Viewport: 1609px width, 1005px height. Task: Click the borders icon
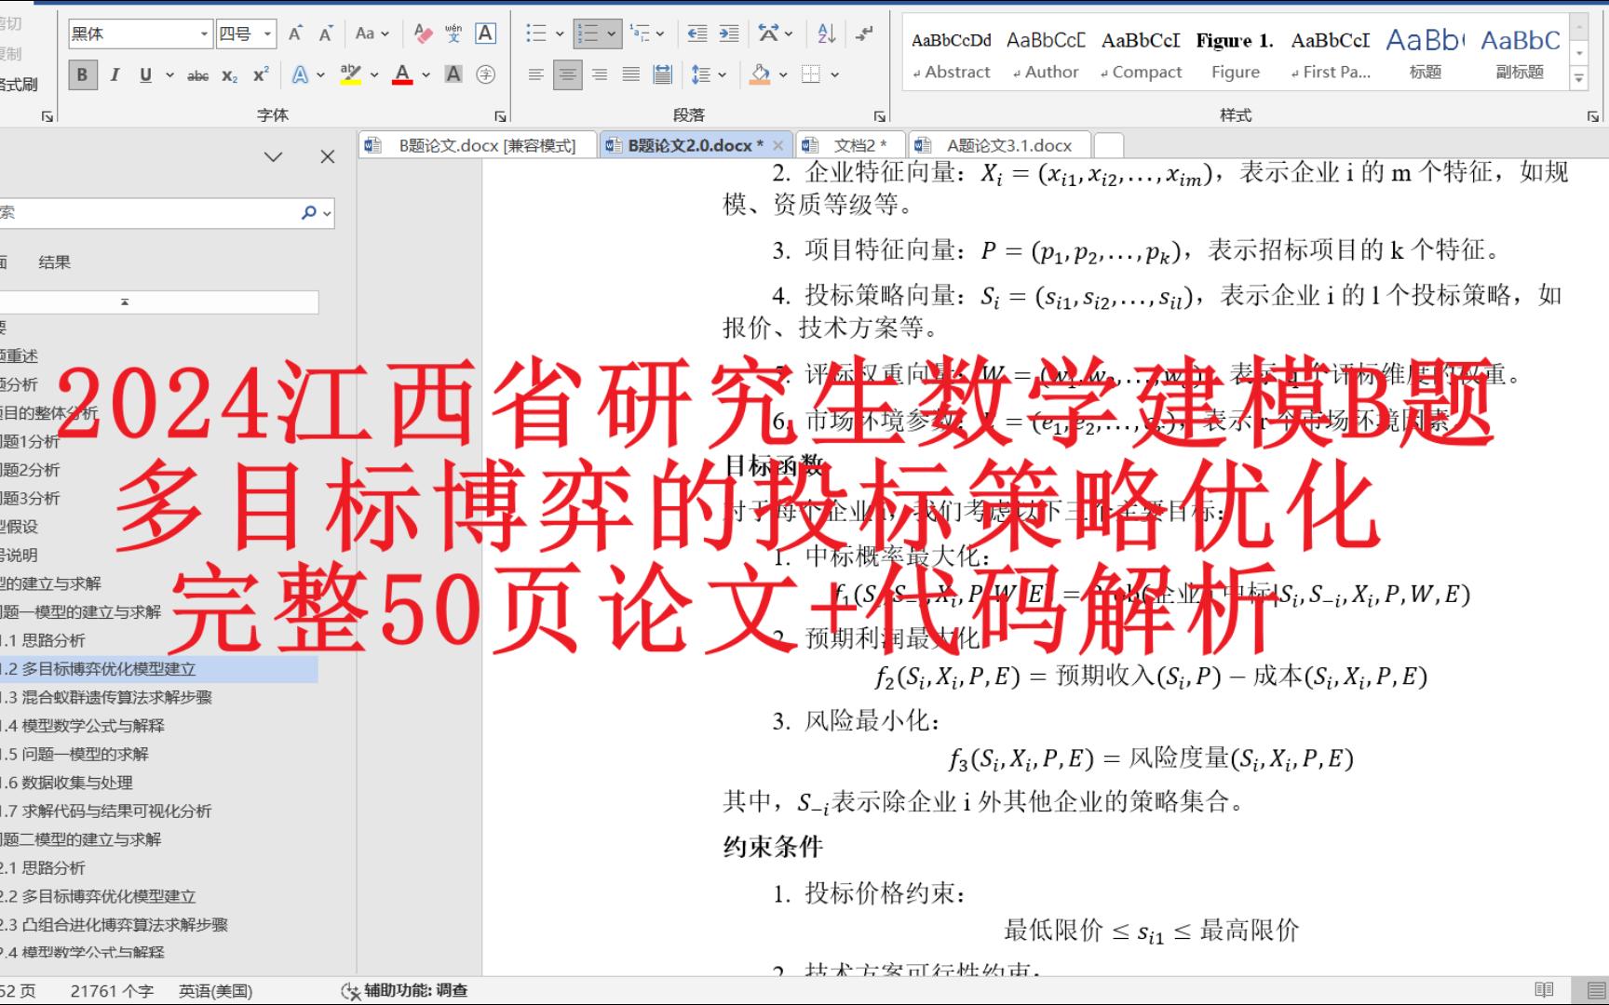811,74
